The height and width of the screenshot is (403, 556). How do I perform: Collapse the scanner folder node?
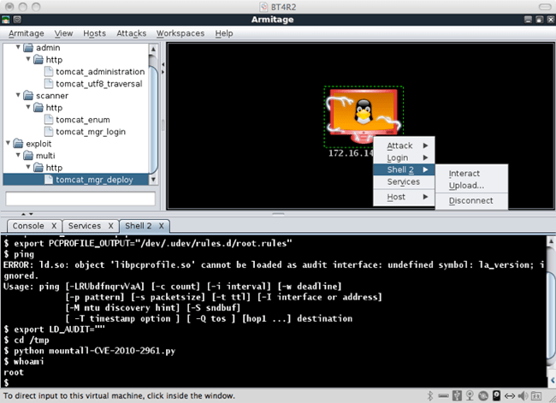[x=18, y=95]
